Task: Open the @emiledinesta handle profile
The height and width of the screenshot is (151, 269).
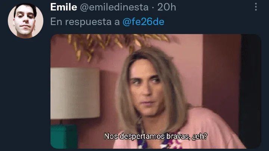Action: [114, 7]
